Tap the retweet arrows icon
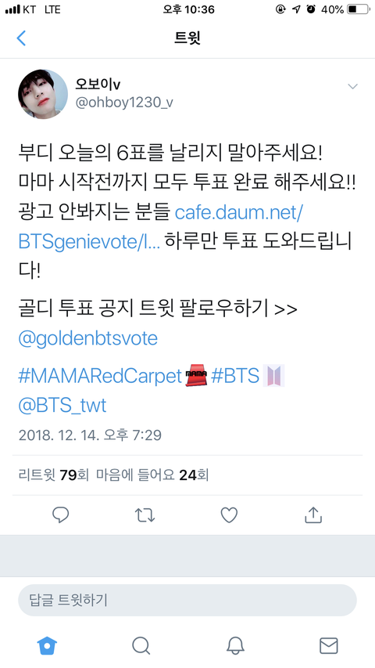Image resolution: width=375 pixels, height=668 pixels. click(x=145, y=515)
